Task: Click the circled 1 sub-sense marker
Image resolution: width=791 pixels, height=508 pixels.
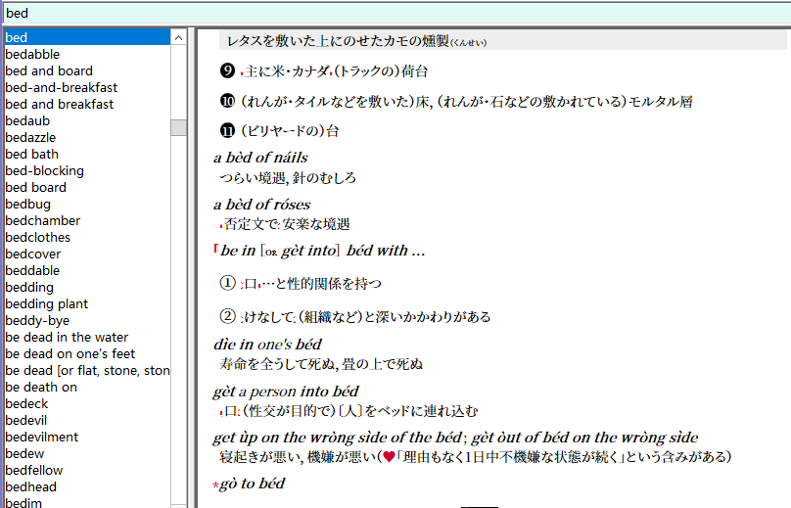Action: [227, 283]
